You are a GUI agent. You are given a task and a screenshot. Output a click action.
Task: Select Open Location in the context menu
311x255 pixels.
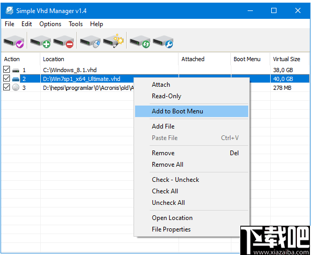click(x=192, y=218)
